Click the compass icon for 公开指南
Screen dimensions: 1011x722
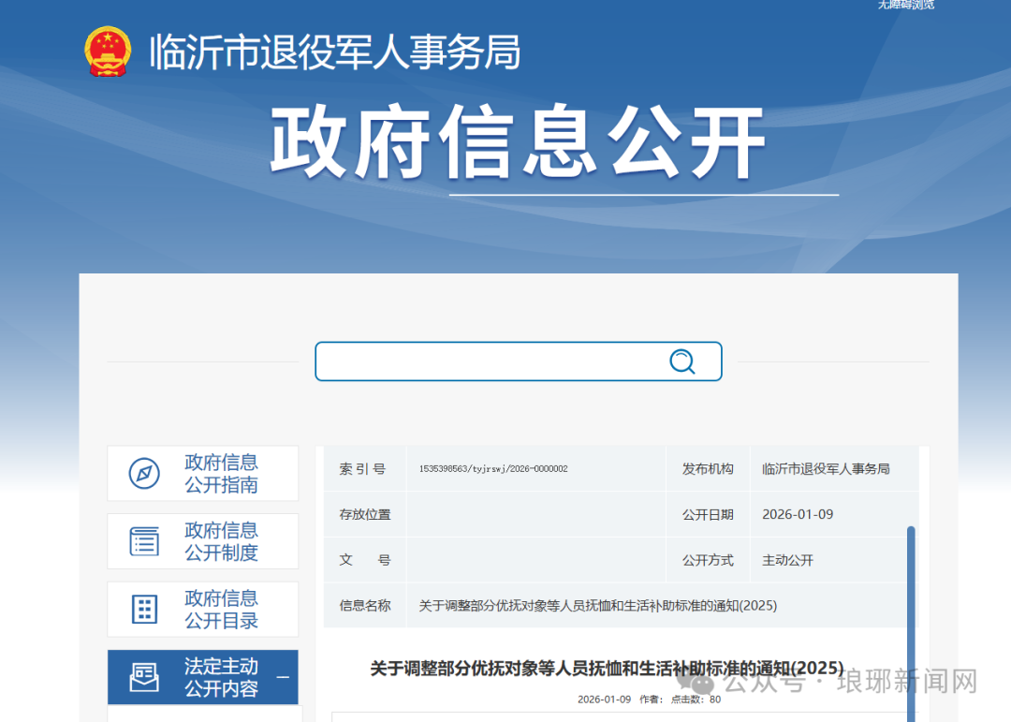[x=144, y=474]
